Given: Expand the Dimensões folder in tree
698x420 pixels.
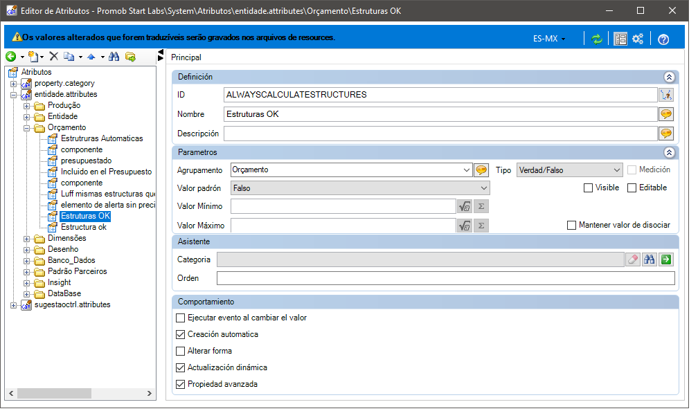Looking at the screenshot, I should coord(27,239).
